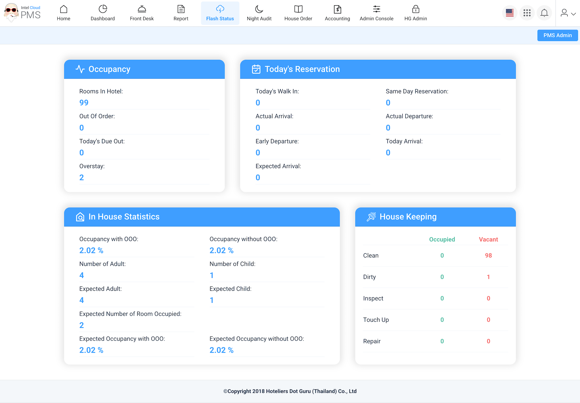580x403 pixels.
Task: Click the Vacant Dirty count 1
Action: tap(488, 277)
